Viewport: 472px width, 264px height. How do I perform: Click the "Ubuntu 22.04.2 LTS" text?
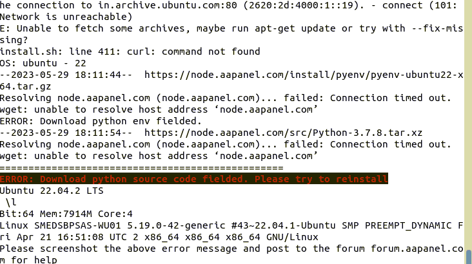click(x=52, y=191)
